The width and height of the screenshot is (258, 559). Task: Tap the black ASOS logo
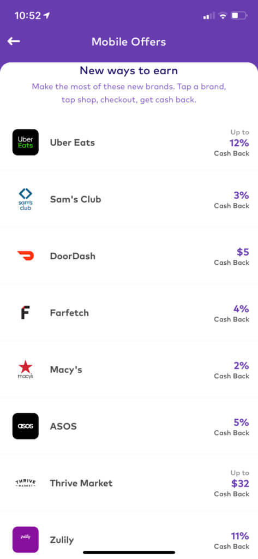point(25,426)
